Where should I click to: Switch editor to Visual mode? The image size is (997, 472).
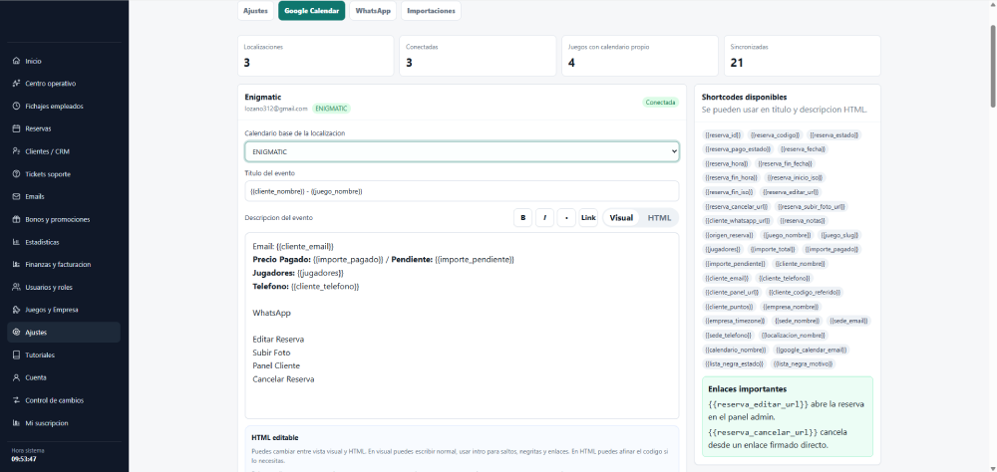point(621,218)
